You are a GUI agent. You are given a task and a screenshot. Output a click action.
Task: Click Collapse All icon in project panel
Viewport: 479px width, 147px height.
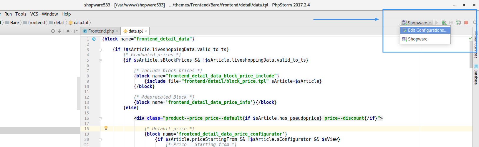pyautogui.click(x=59, y=31)
